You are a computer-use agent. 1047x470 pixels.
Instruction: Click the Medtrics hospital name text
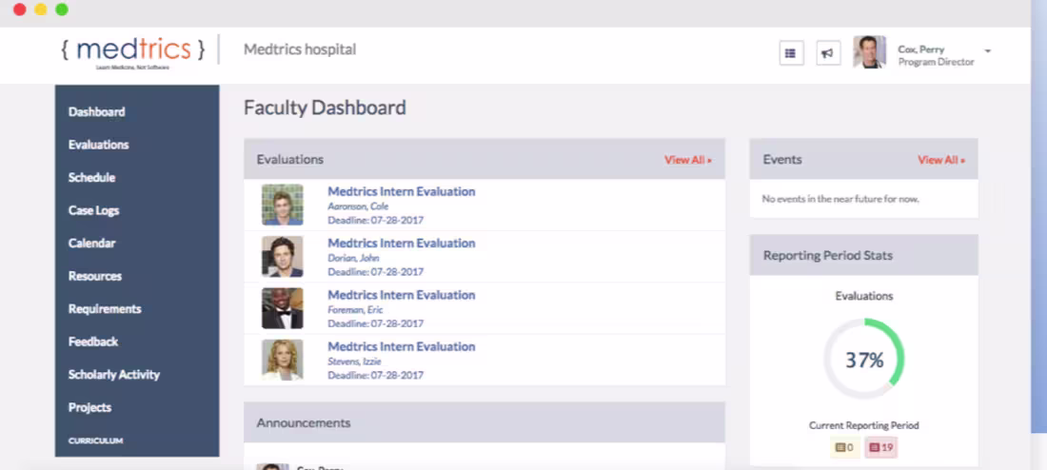click(x=300, y=49)
